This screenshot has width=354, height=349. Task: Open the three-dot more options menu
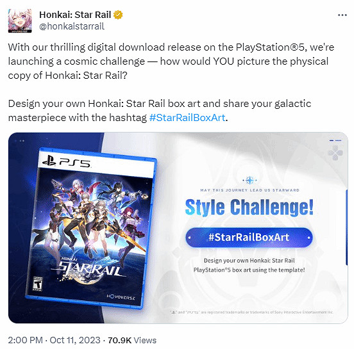coord(342,15)
